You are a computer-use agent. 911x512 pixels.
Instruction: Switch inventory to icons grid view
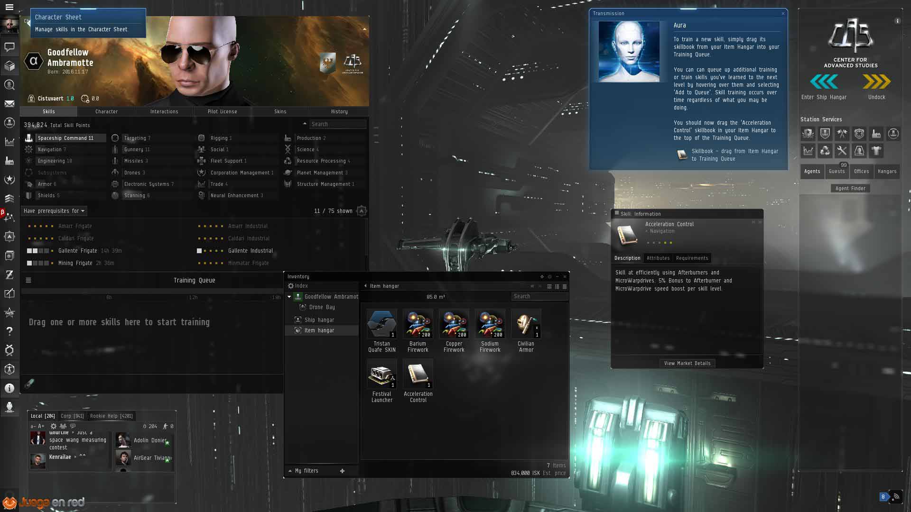(x=549, y=286)
